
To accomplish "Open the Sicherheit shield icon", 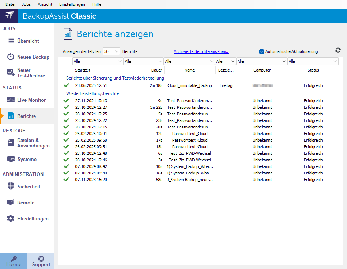I will click(x=11, y=187).
